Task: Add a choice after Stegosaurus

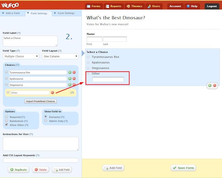Action: pos(70,85)
